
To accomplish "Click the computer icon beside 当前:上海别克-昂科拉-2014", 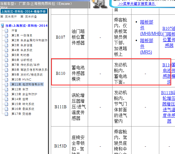I will pyautogui.click(x=2, y=26).
